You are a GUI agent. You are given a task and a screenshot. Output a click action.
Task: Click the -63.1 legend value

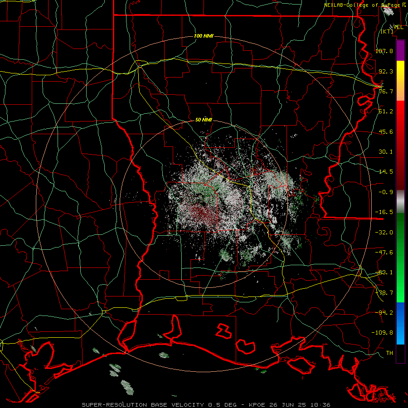384,272
